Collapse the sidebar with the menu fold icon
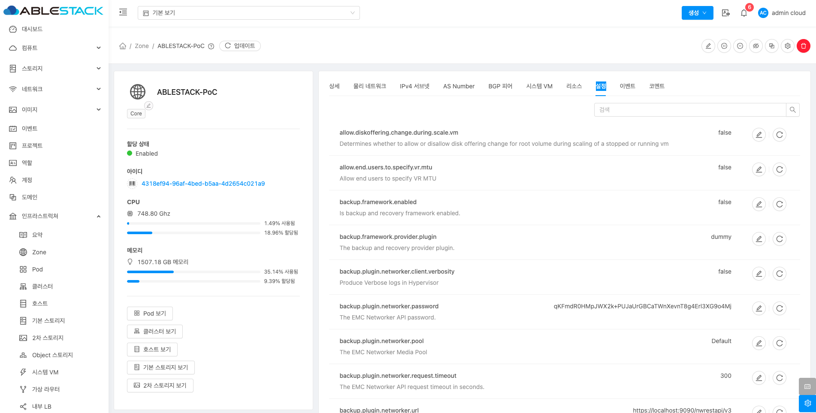The image size is (816, 413). click(x=123, y=12)
